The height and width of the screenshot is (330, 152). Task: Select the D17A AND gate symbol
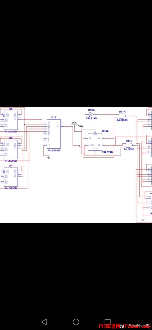tap(122, 116)
